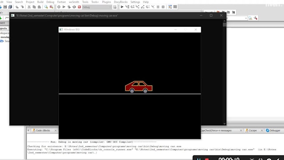Expand the search combo box dropdown arrow
The width and height of the screenshot is (284, 160).
click(246, 18)
